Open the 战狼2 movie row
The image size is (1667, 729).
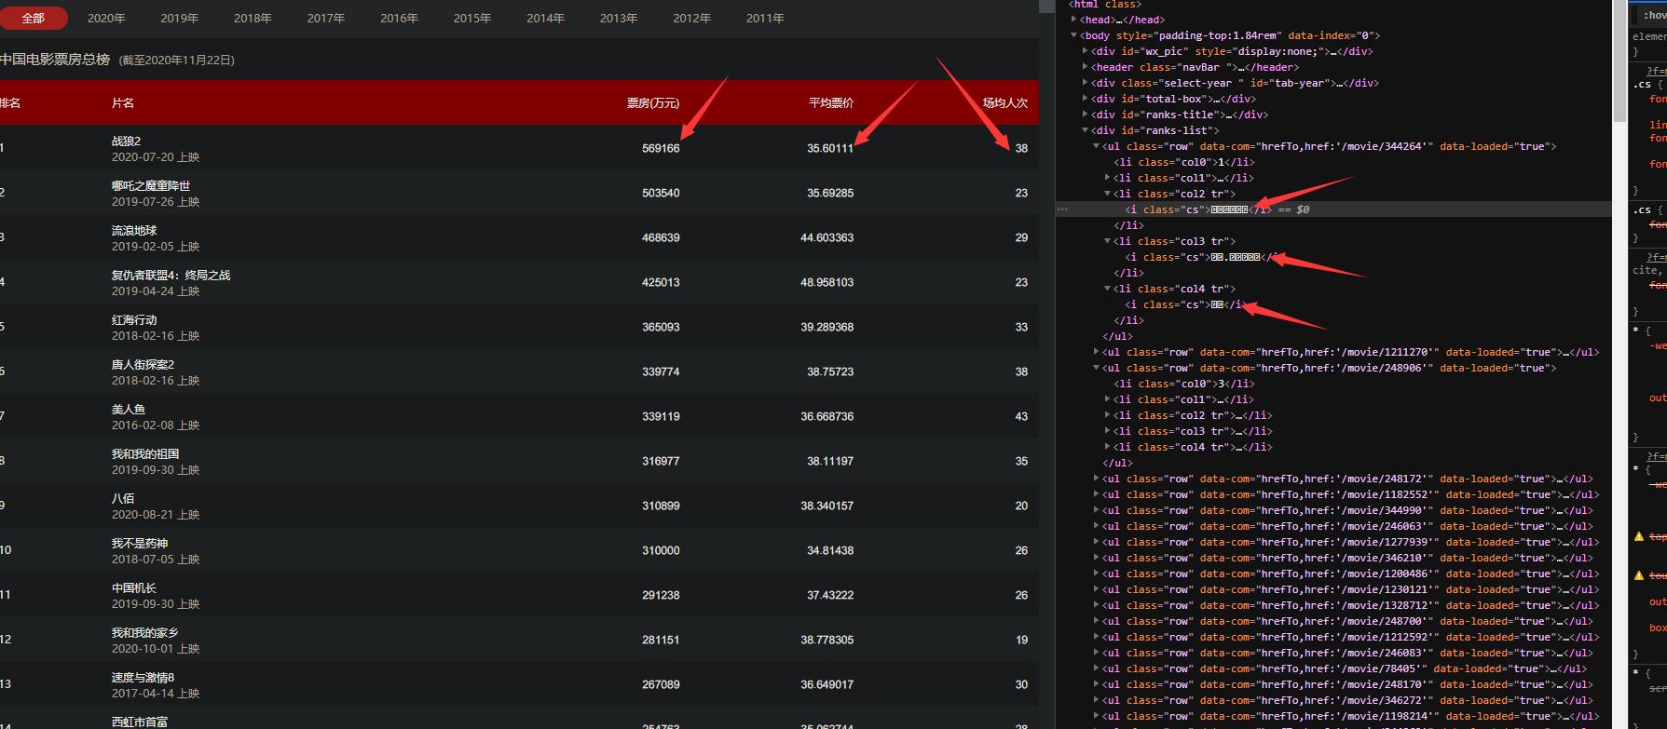(x=519, y=148)
